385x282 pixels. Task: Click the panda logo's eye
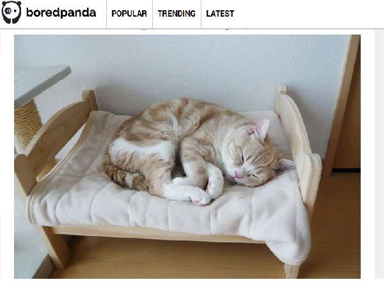click(8, 11)
